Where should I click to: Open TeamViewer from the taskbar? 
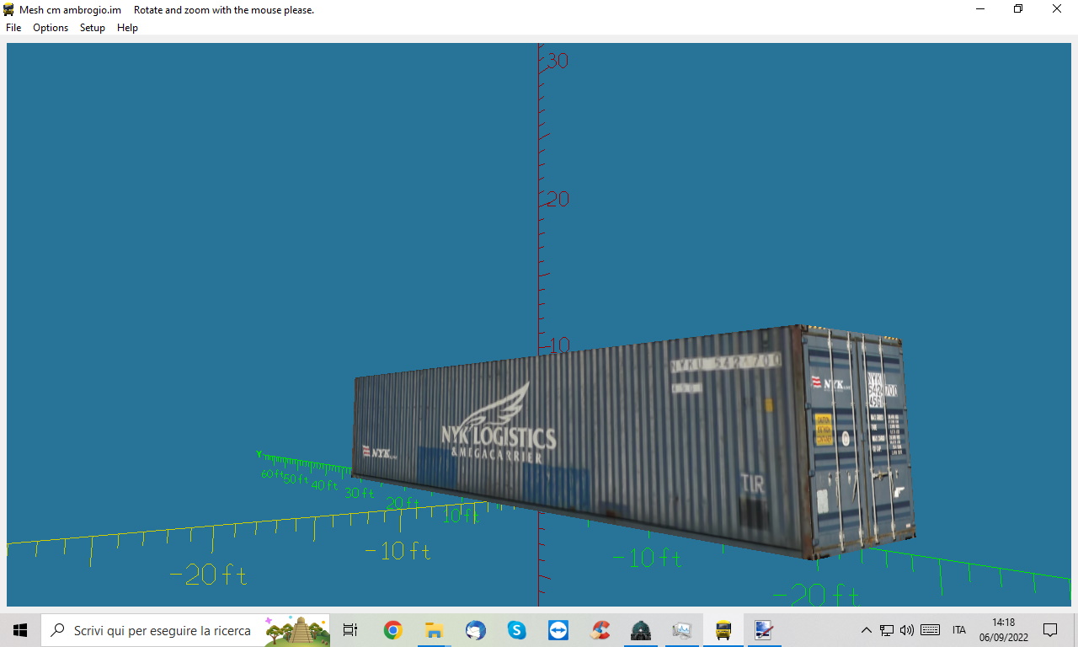pos(558,630)
